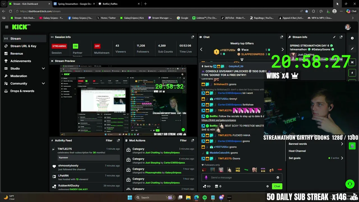Open the Banned words chevron

(x=342, y=144)
